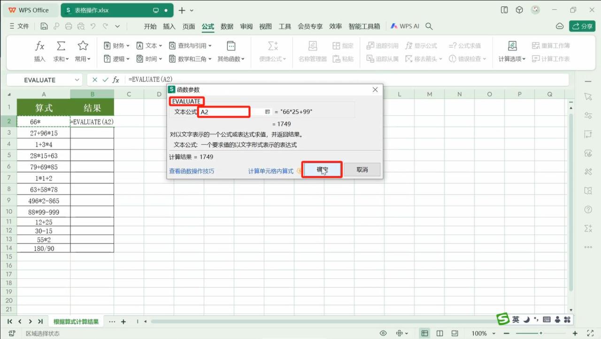Click the 取消 Cancel button in dialog
601x339 pixels.
tap(362, 170)
